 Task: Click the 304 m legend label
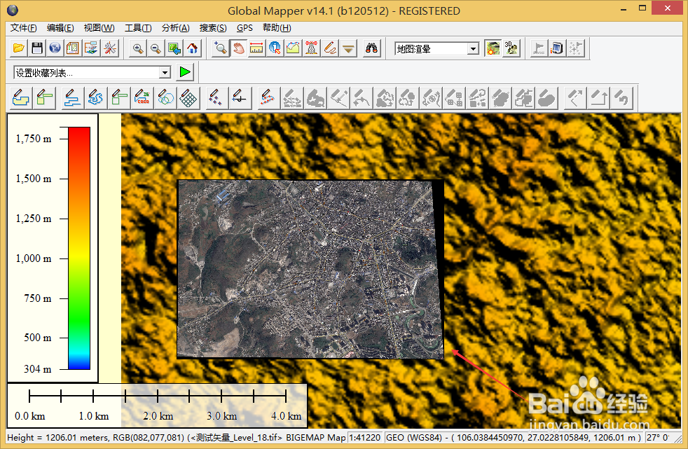(38, 369)
